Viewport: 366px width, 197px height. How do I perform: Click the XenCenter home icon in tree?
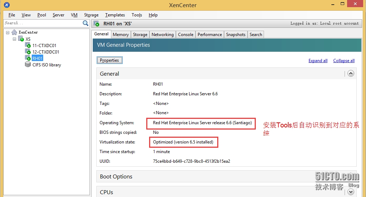click(x=14, y=32)
